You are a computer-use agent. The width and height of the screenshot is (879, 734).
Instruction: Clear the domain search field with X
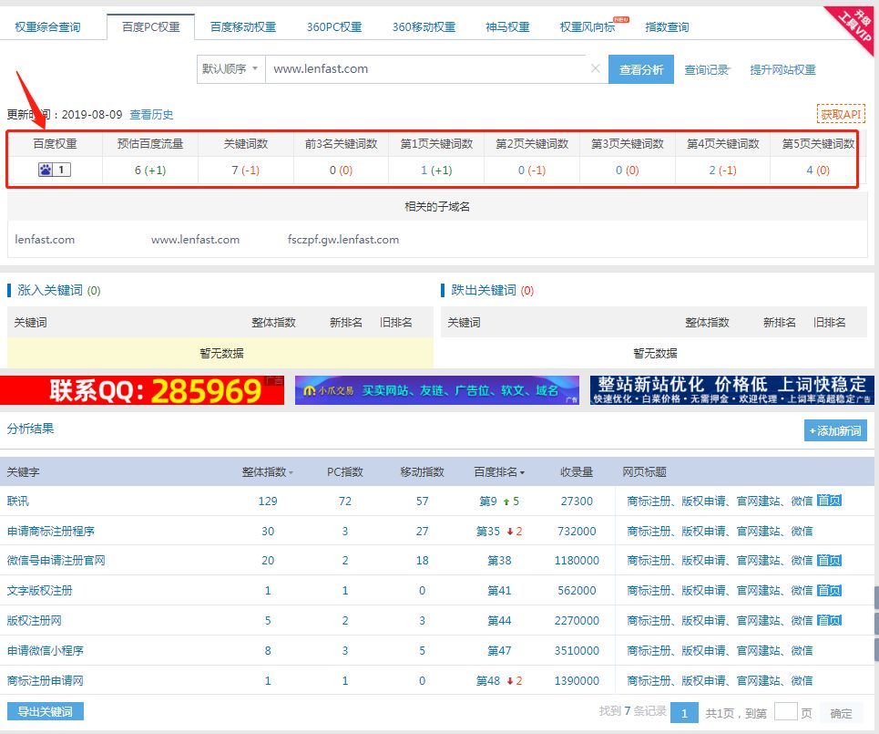[x=596, y=68]
